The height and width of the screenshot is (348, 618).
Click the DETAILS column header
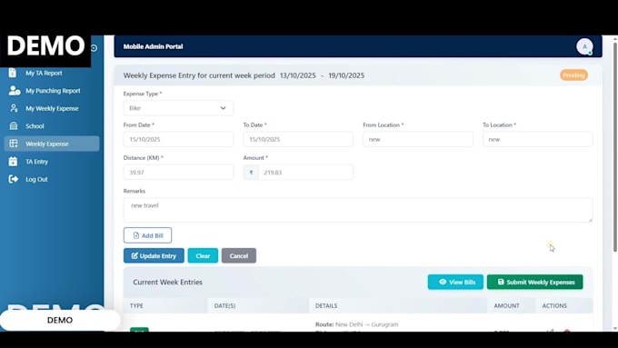click(x=326, y=306)
